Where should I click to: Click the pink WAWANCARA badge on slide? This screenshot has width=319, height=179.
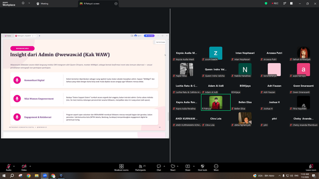(22, 48)
